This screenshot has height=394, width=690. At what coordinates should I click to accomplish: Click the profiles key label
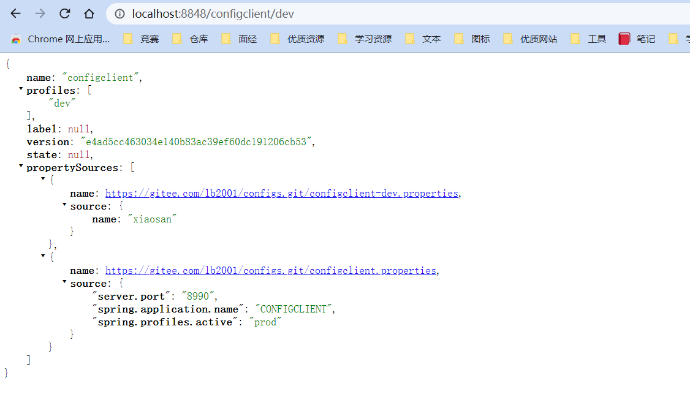tap(51, 90)
